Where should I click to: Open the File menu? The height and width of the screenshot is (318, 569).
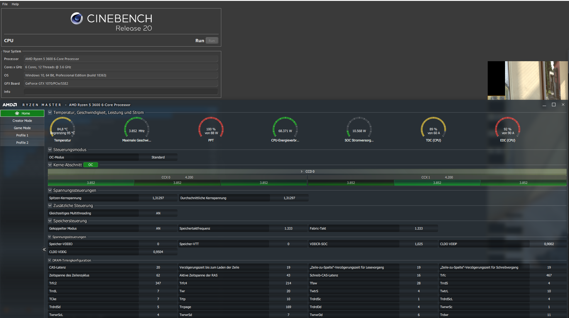point(5,4)
